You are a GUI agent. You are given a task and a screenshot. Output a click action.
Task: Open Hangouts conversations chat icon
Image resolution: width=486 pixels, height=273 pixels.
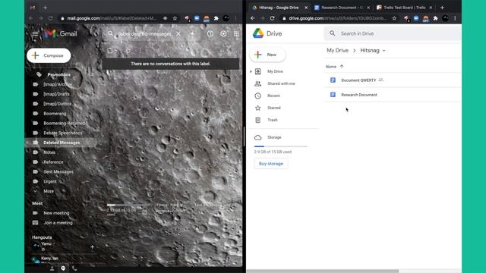pyautogui.click(x=63, y=268)
